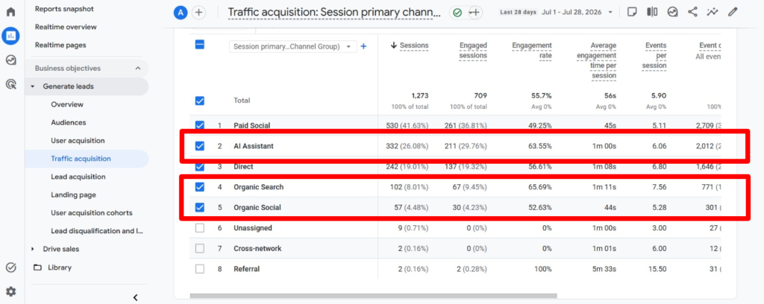Open the date range dropdown arrow

(x=610, y=12)
